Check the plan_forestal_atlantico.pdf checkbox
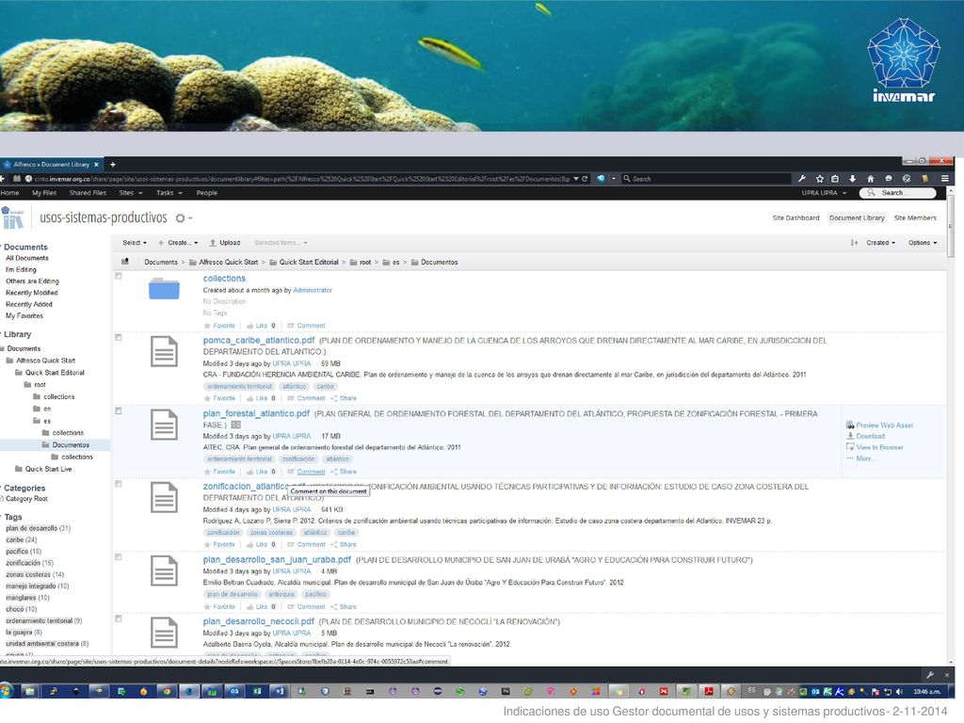This screenshot has width=964, height=723. (x=119, y=410)
